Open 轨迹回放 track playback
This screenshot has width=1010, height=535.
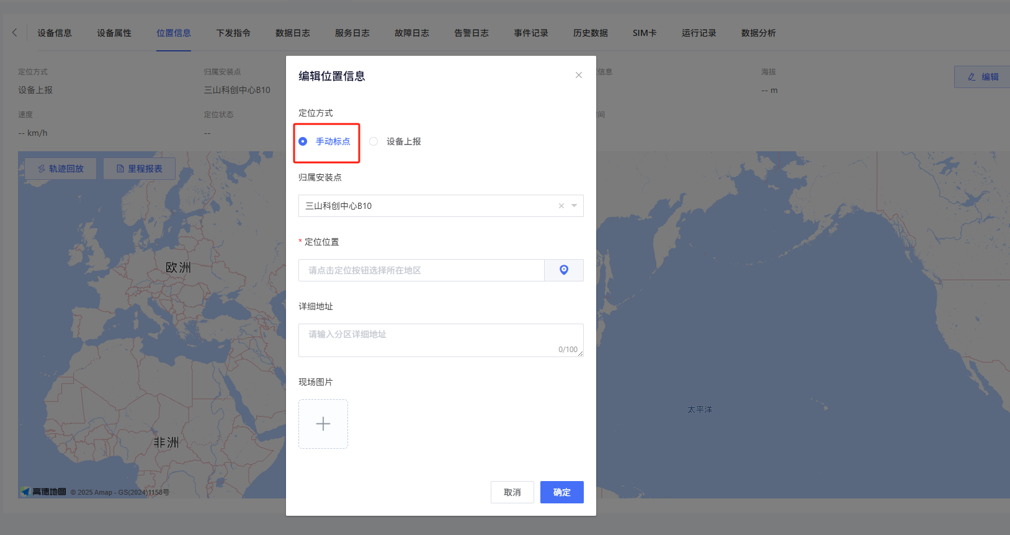[60, 169]
